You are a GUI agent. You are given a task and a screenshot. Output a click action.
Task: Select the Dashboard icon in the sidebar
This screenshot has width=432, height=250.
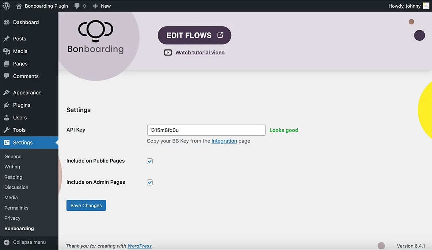[7, 22]
